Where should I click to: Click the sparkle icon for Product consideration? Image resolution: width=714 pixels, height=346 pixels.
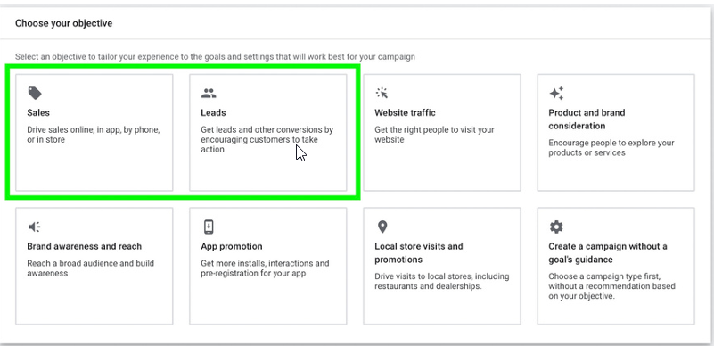coord(556,94)
